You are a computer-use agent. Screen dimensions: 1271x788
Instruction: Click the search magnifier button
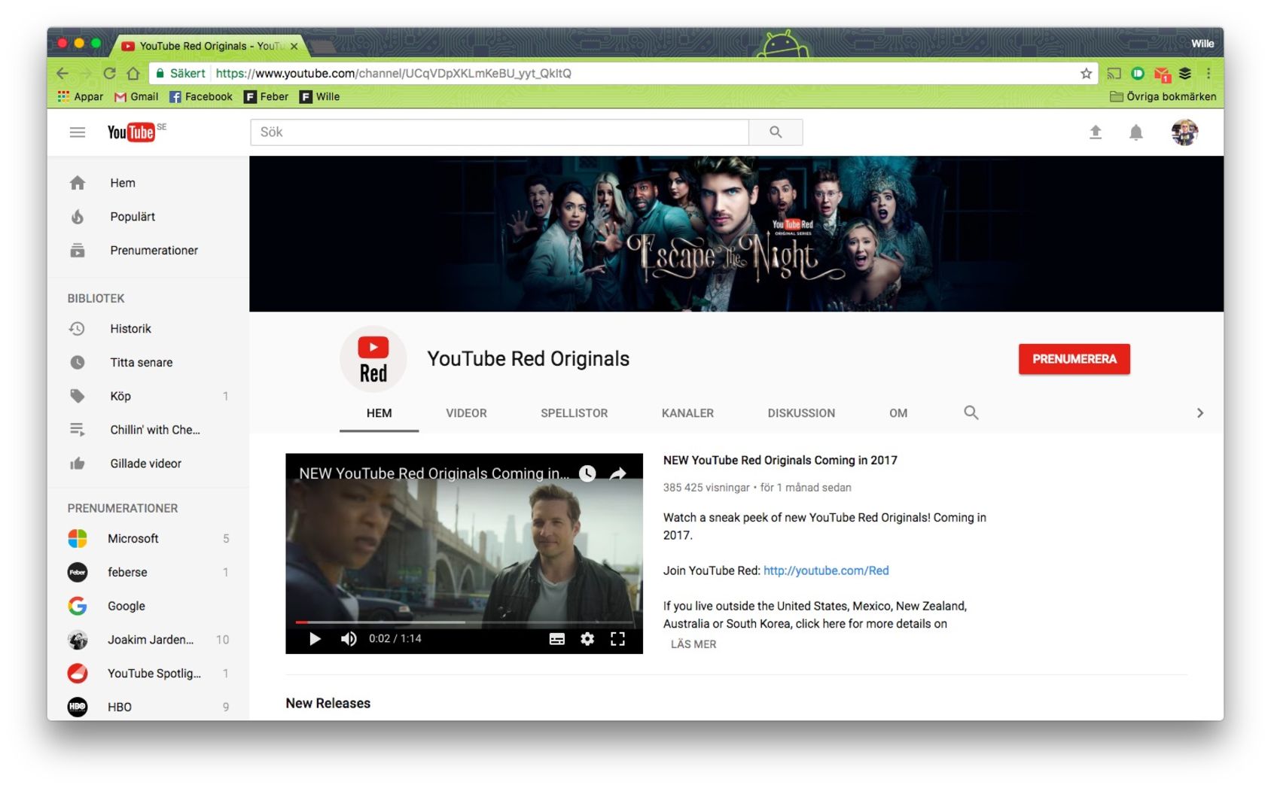[x=776, y=132]
